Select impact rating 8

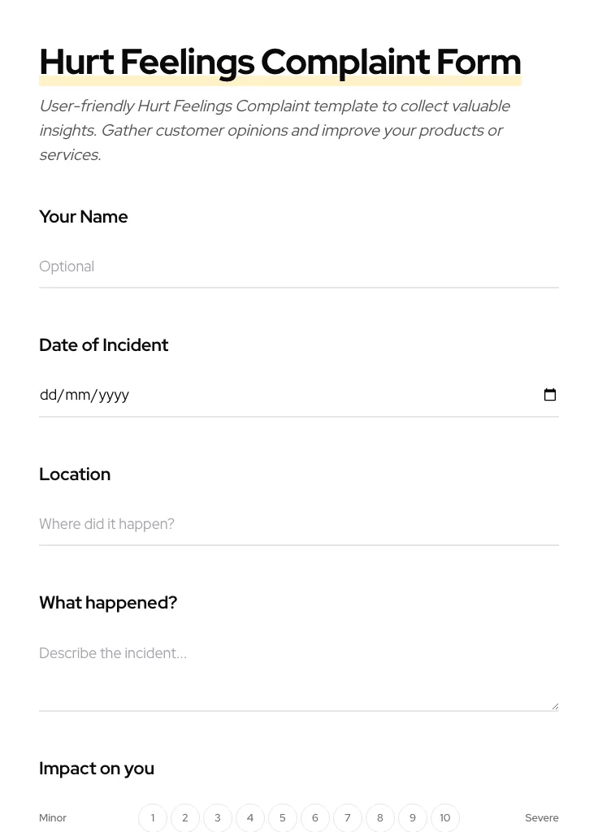380,817
